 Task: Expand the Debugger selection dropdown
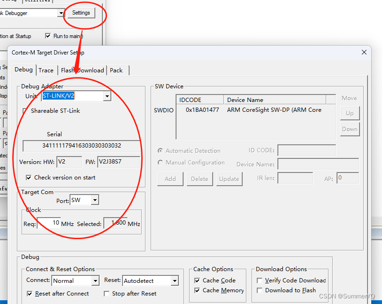[61, 13]
